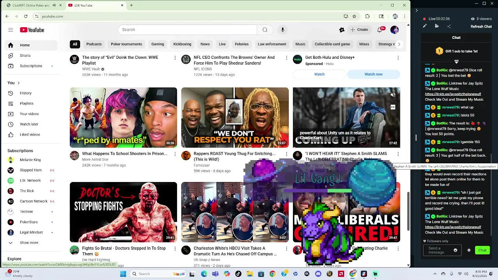Screen dimensions: 498x280
Task: Click Watch on the Hulu ad
Action: click(319, 74)
